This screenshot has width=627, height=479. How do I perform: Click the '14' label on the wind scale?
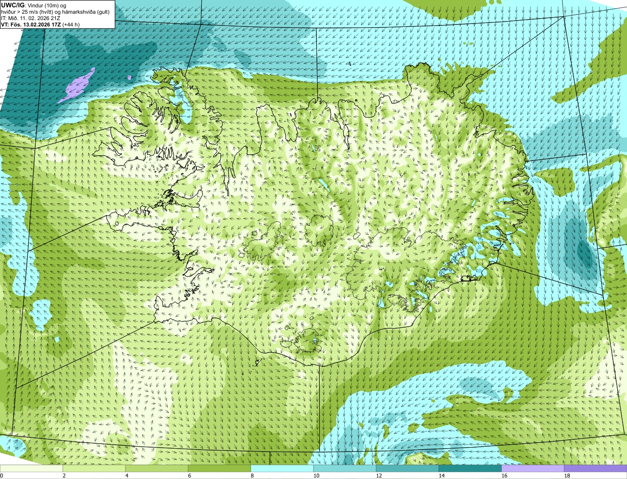pyautogui.click(x=442, y=476)
